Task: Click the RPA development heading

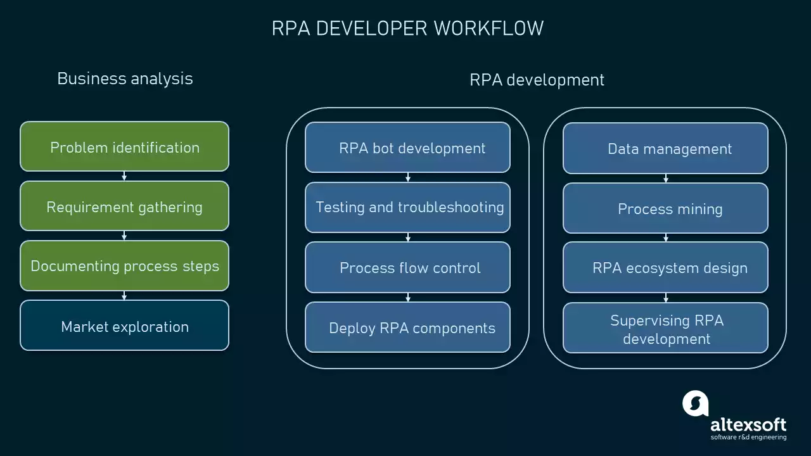Action: (x=536, y=80)
